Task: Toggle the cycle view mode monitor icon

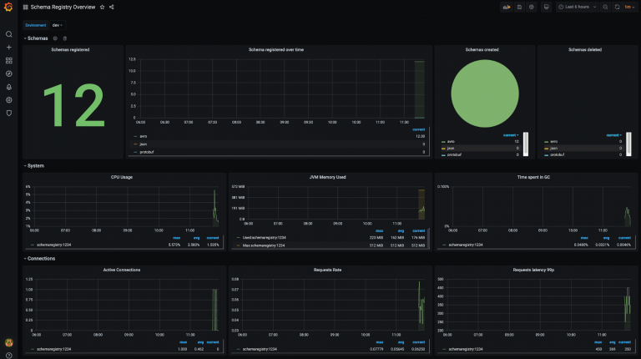Action: (x=546, y=7)
